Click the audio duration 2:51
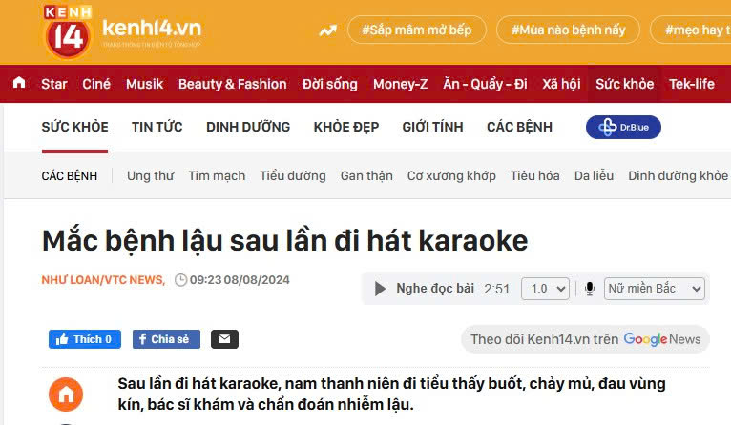Viewport: 731px width, 425px height. (x=496, y=289)
